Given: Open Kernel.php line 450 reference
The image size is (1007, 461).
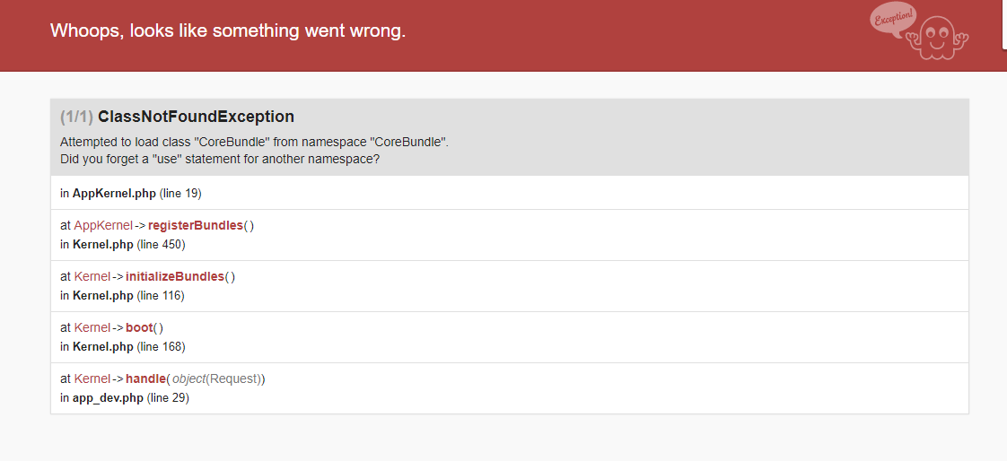Looking at the screenshot, I should (x=123, y=245).
